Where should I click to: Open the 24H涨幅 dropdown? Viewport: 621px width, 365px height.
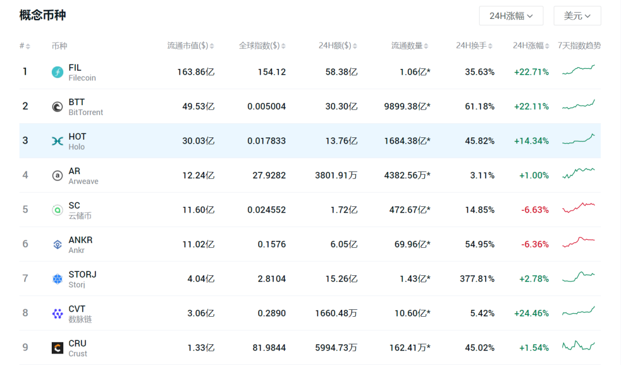(511, 16)
